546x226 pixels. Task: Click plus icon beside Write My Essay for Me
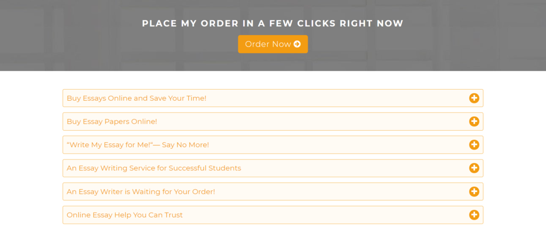coord(474,145)
